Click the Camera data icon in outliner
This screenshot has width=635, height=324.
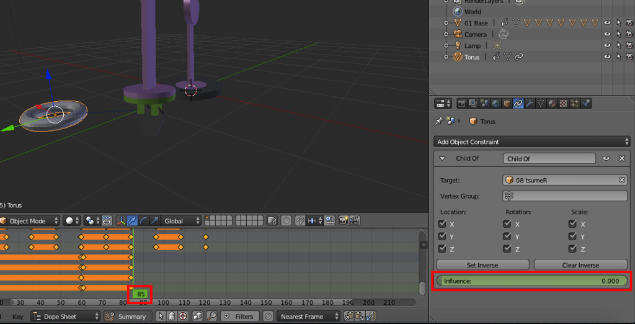504,34
